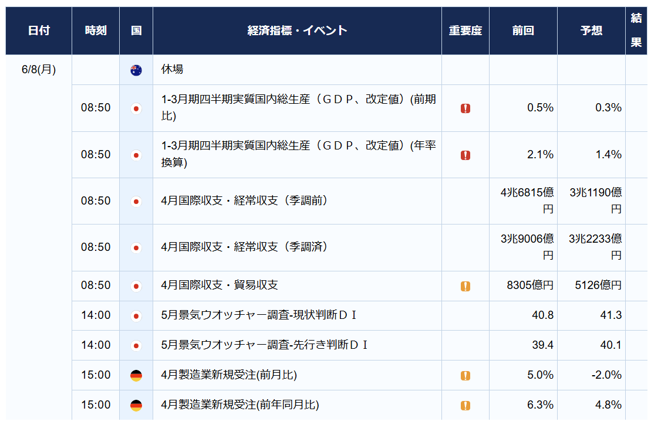This screenshot has width=651, height=425.
Task: Click forecast value 41.3
Action: [x=610, y=315]
